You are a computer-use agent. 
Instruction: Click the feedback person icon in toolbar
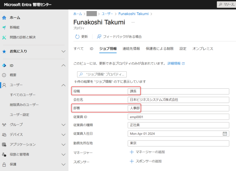click(99, 37)
